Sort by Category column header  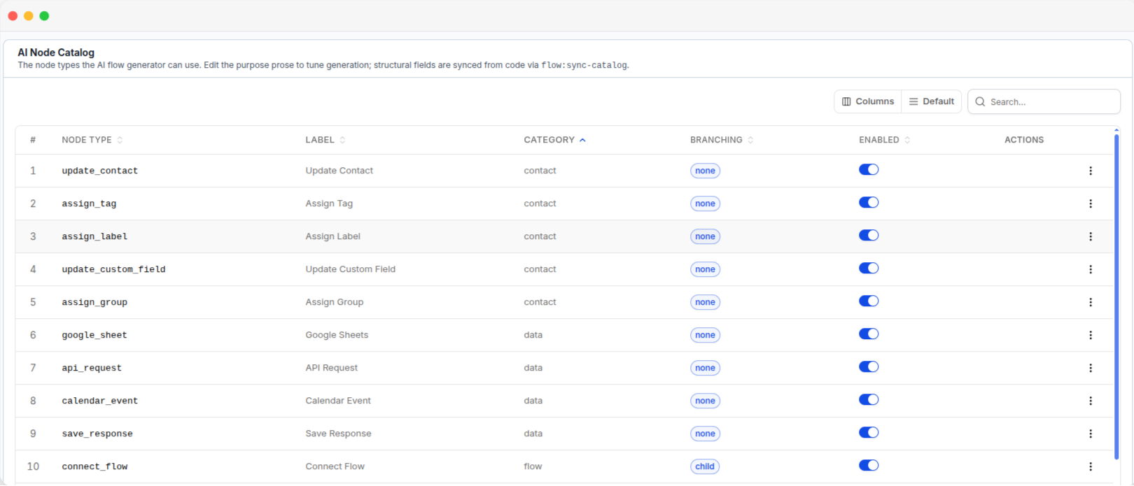pyautogui.click(x=554, y=140)
